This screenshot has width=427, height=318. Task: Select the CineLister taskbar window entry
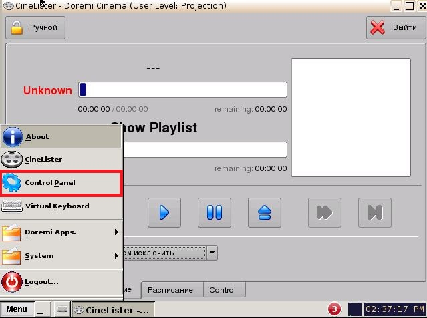[114, 310]
